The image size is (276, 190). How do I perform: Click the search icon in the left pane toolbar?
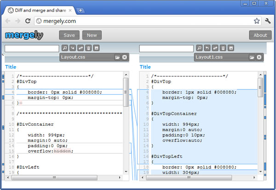65,48
